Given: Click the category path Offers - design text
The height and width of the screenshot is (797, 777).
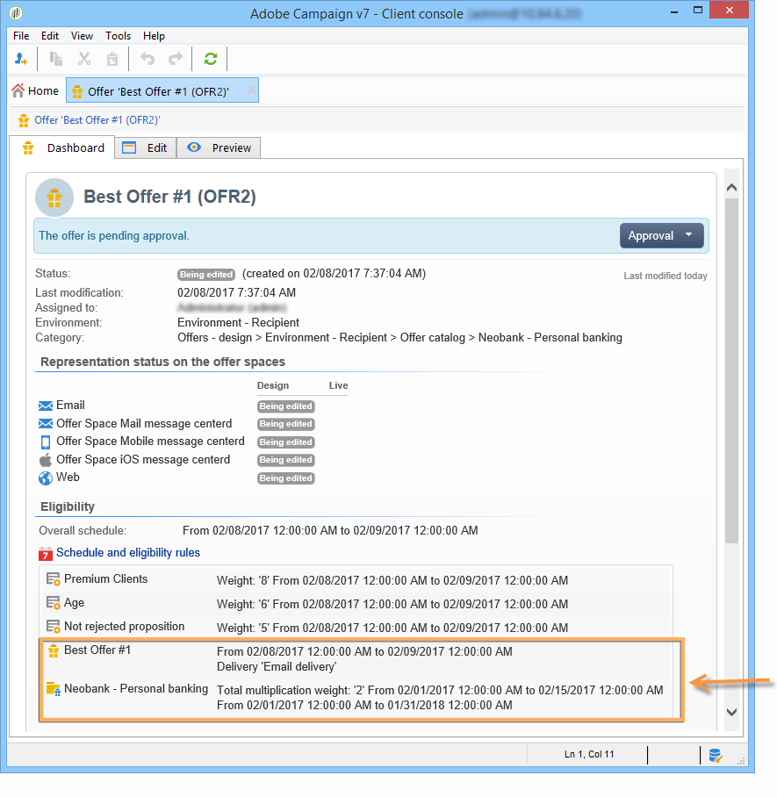Looking at the screenshot, I should point(214,338).
